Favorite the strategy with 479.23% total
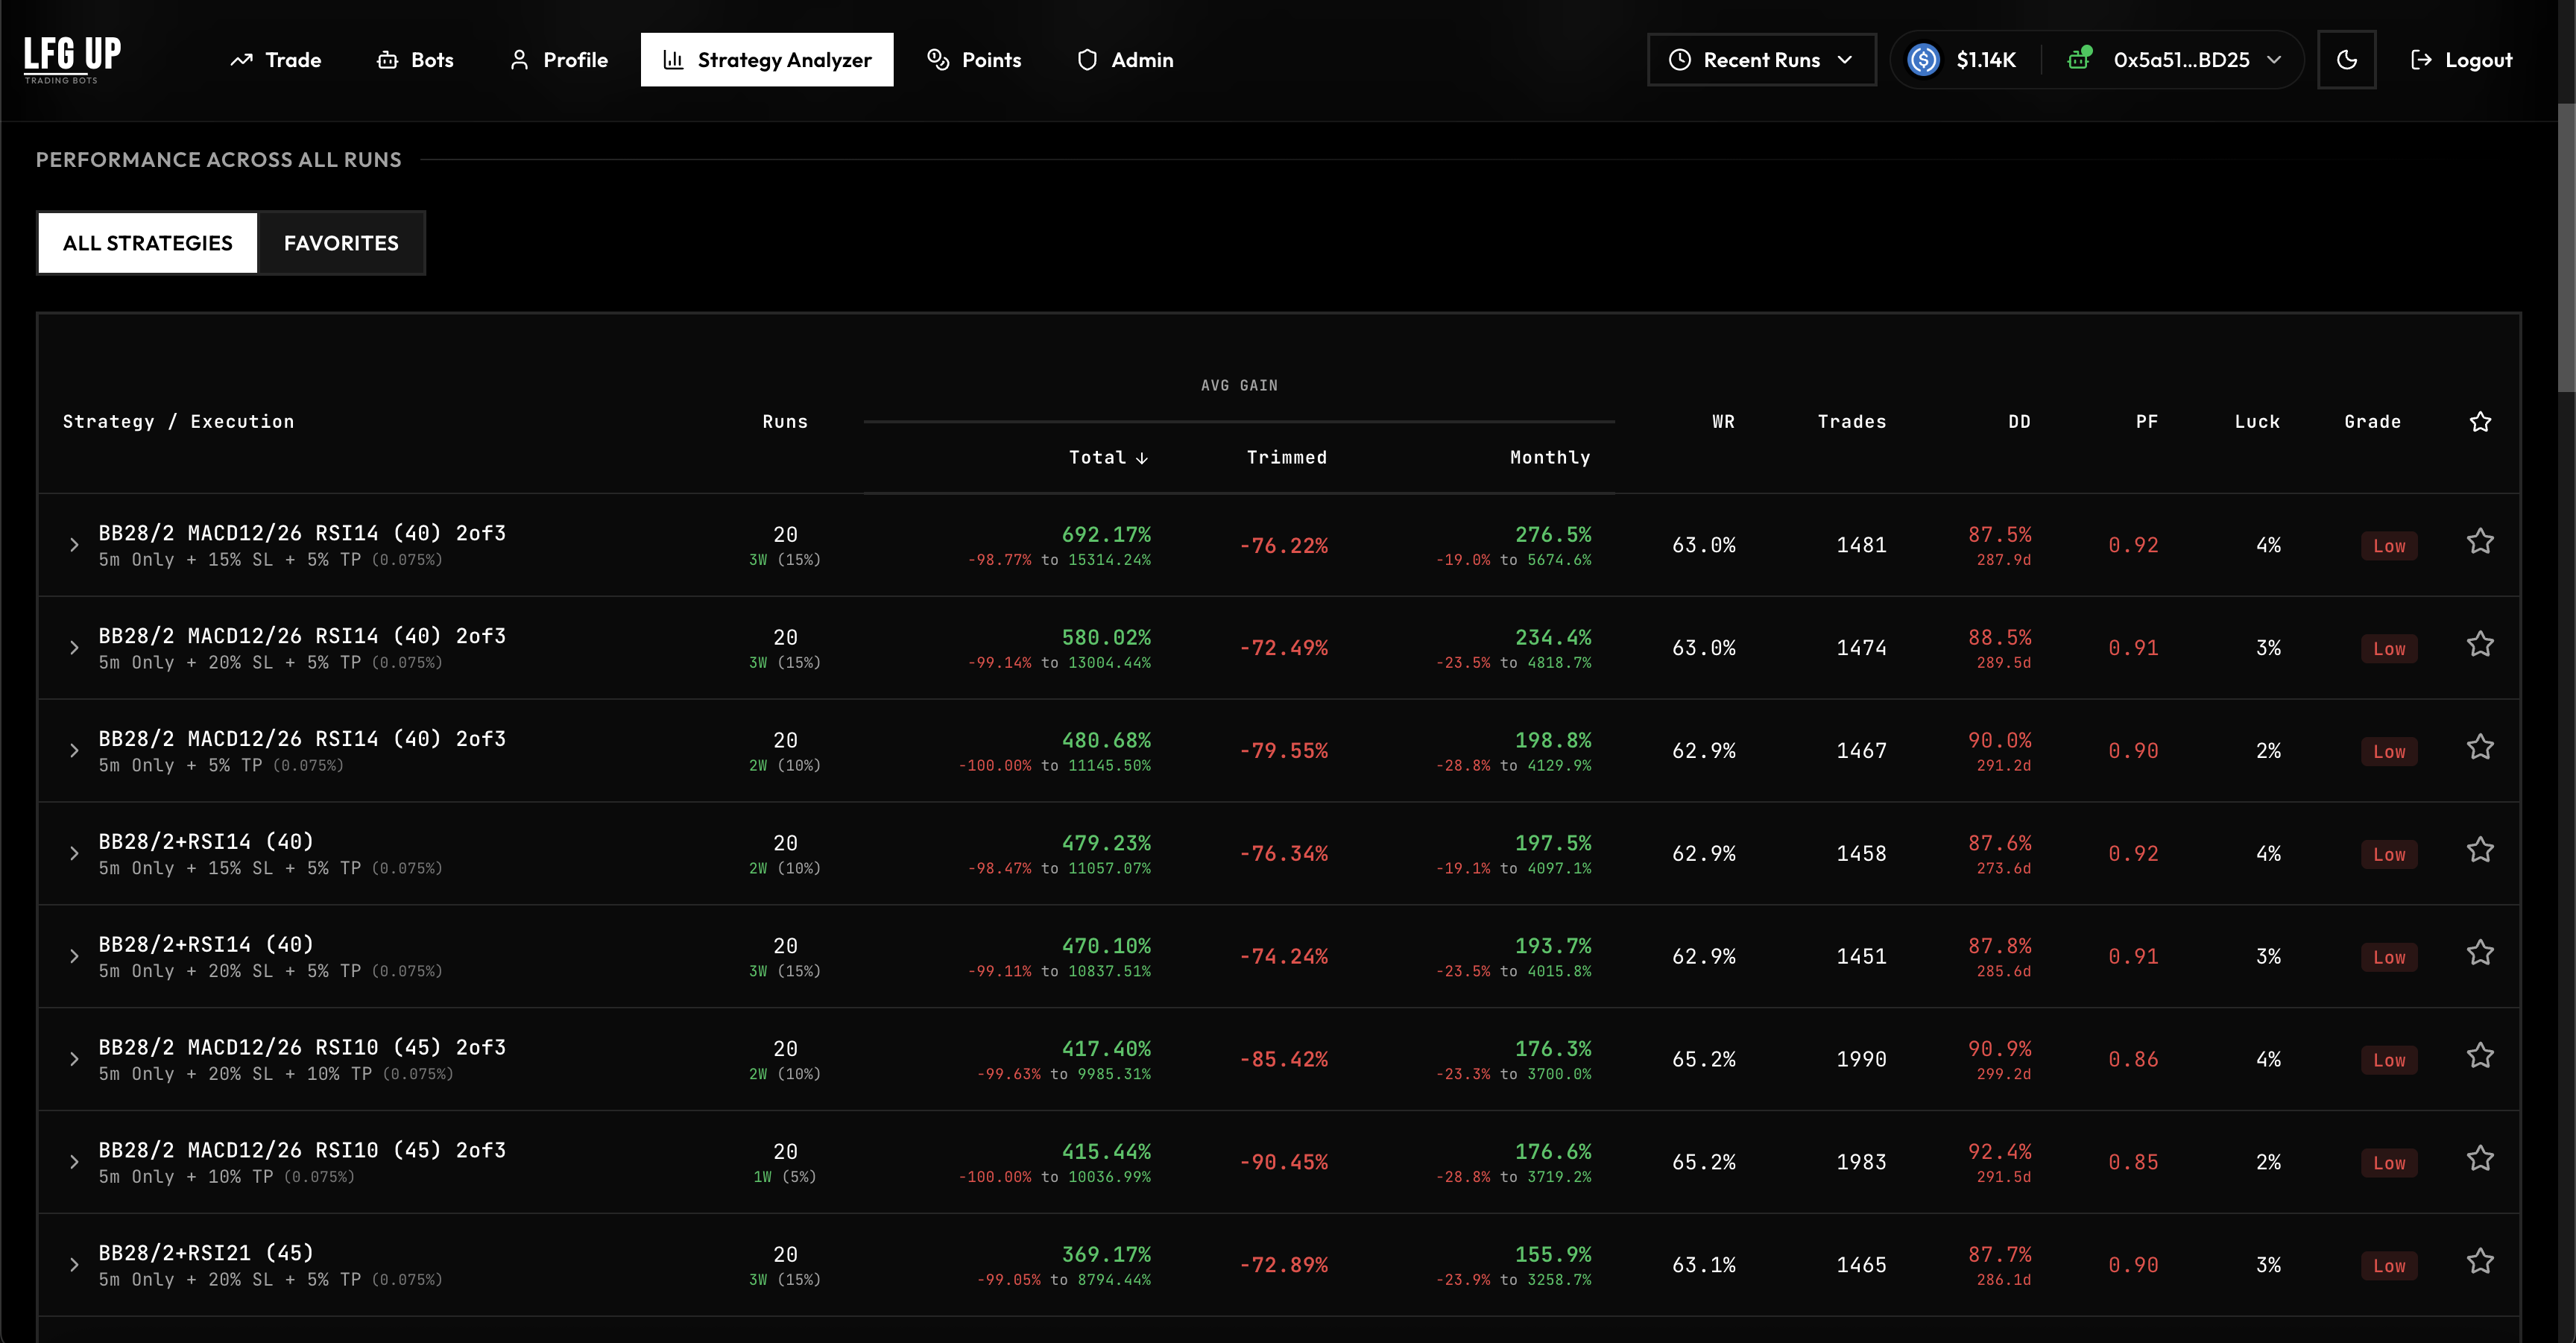 pos(2480,851)
